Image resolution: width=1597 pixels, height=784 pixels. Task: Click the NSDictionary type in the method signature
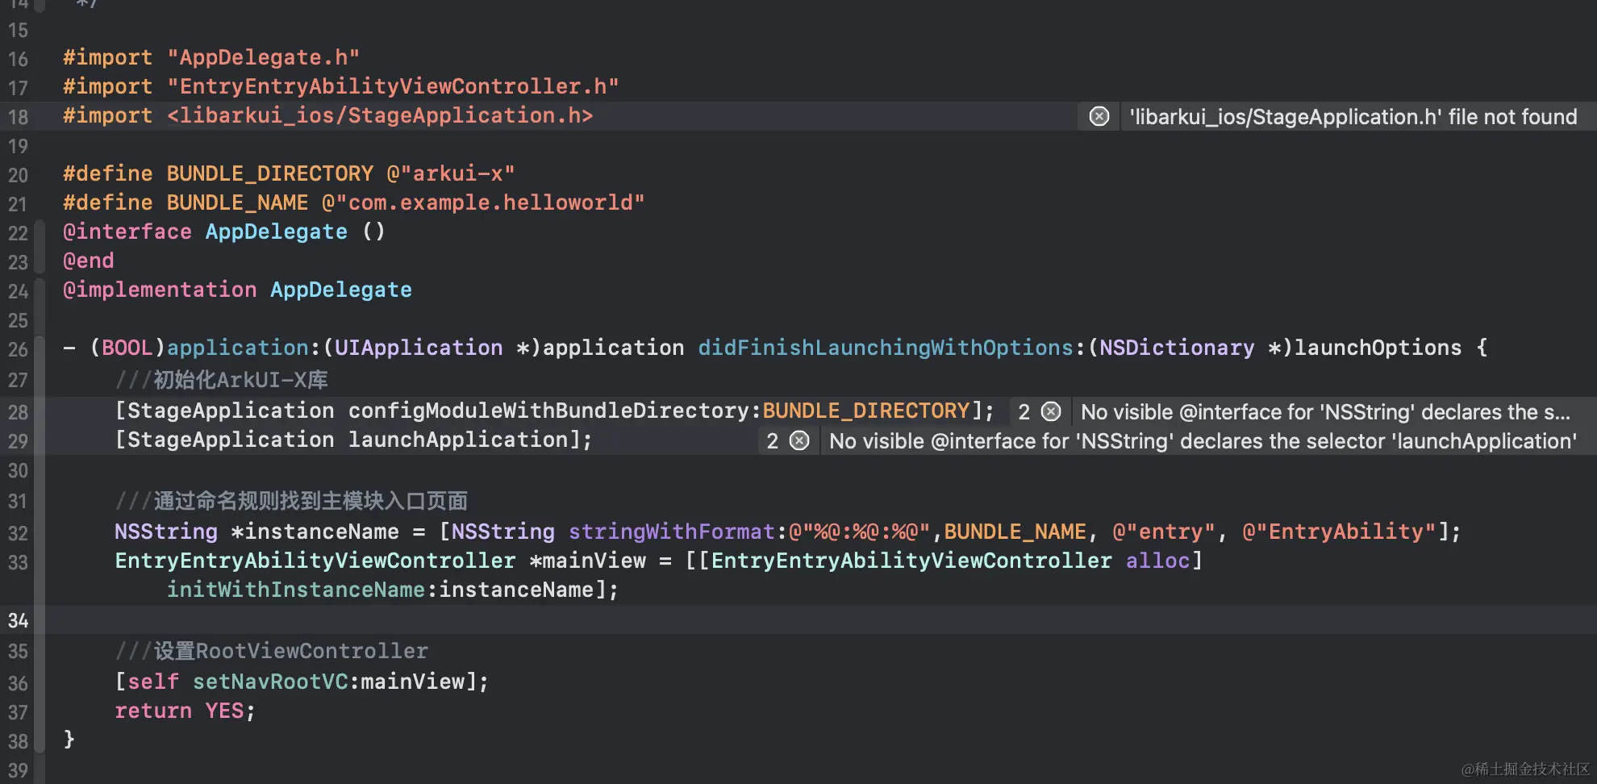(1177, 348)
